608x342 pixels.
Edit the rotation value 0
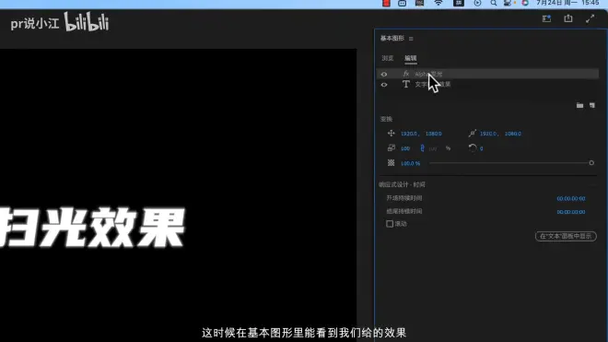point(481,148)
